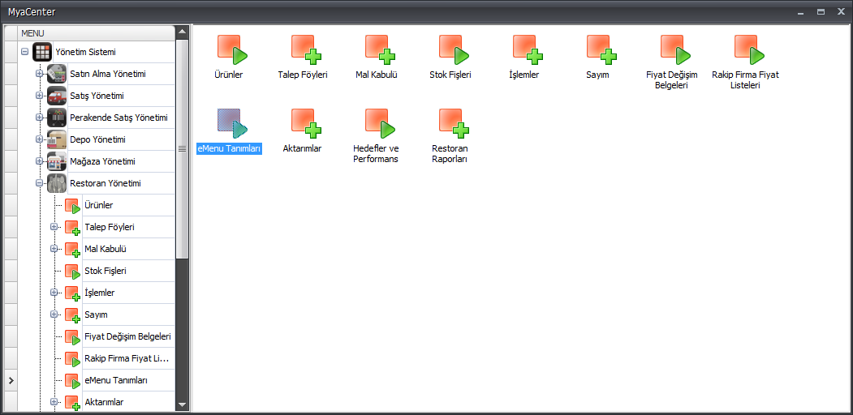Expand the İşlemler tree node
The image size is (853, 415).
pos(54,293)
